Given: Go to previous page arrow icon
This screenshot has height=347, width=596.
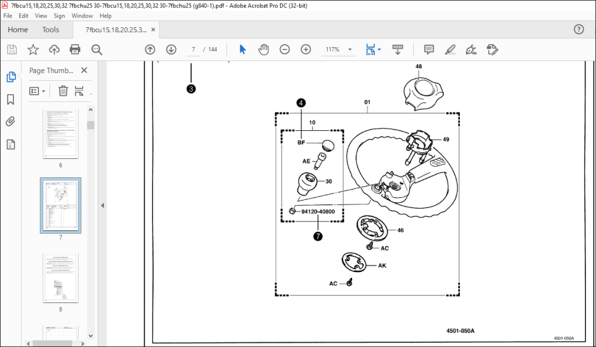Looking at the screenshot, I should click(150, 49).
